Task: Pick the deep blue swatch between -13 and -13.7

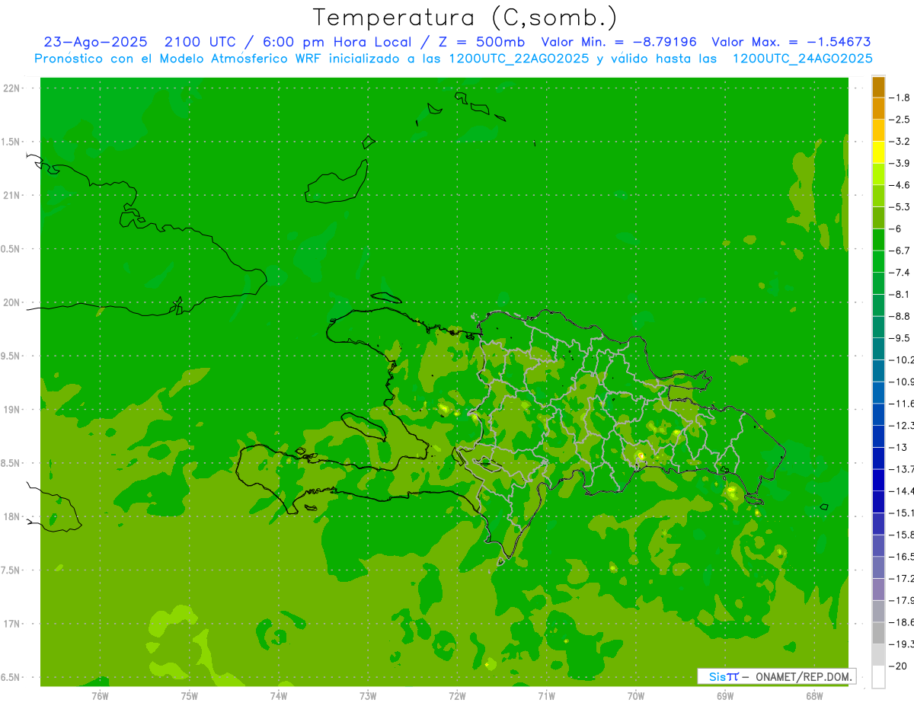Action: (x=878, y=458)
